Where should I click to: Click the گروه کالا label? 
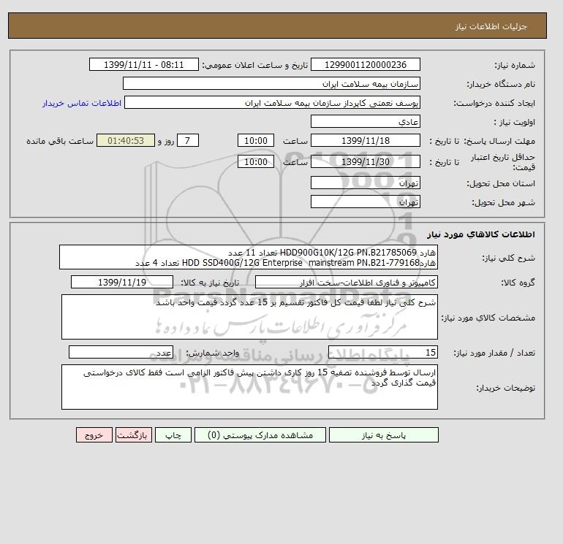pos(518,283)
